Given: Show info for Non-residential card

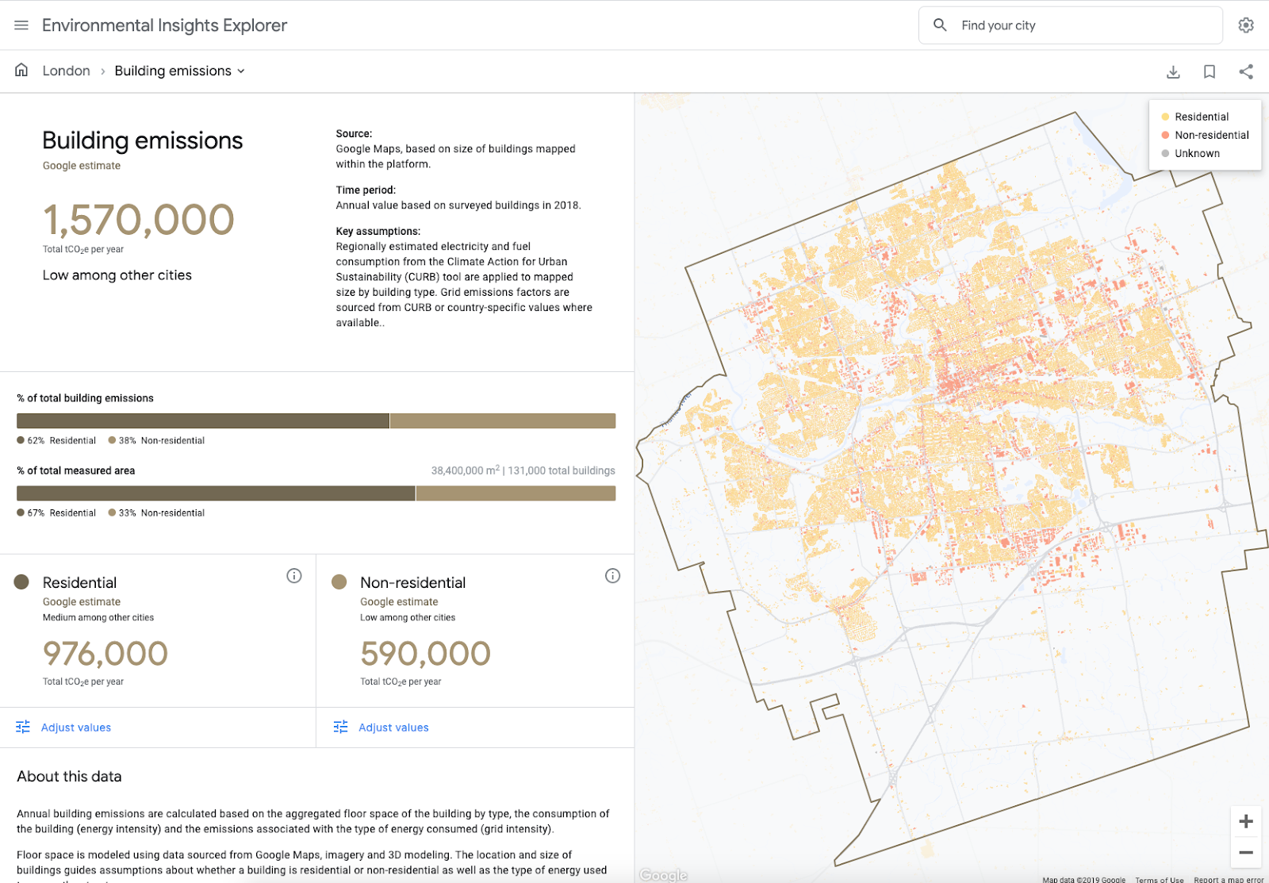Looking at the screenshot, I should click(612, 576).
